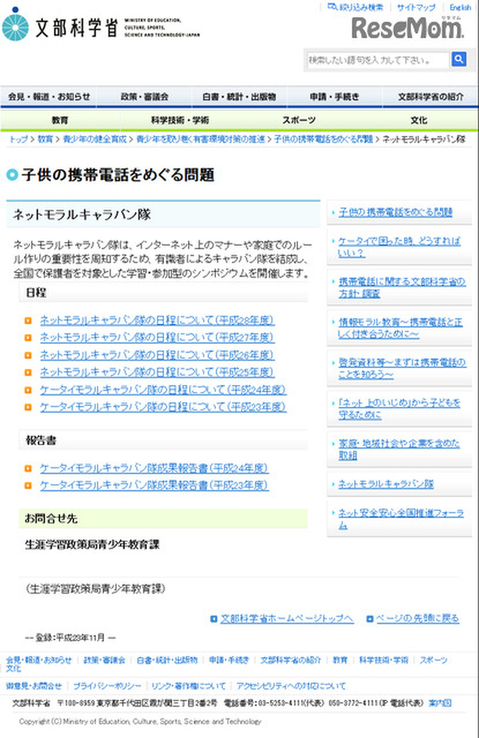Click inside the search text field
Viewport: 479px width, 738px height.
point(377,60)
